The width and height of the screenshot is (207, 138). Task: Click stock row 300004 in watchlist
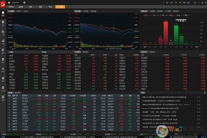tap(73, 98)
